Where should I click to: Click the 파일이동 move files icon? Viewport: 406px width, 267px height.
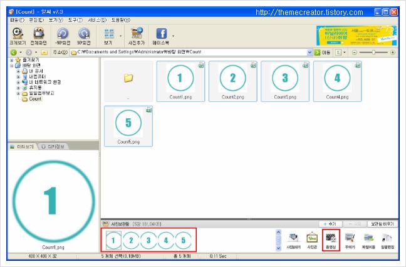tap(368, 241)
